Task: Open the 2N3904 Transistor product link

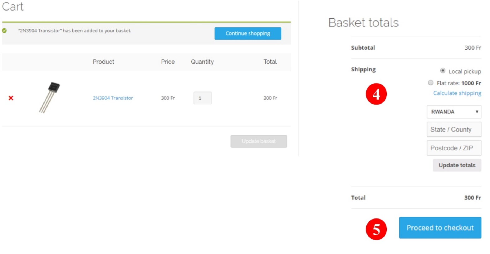Action: (x=113, y=98)
